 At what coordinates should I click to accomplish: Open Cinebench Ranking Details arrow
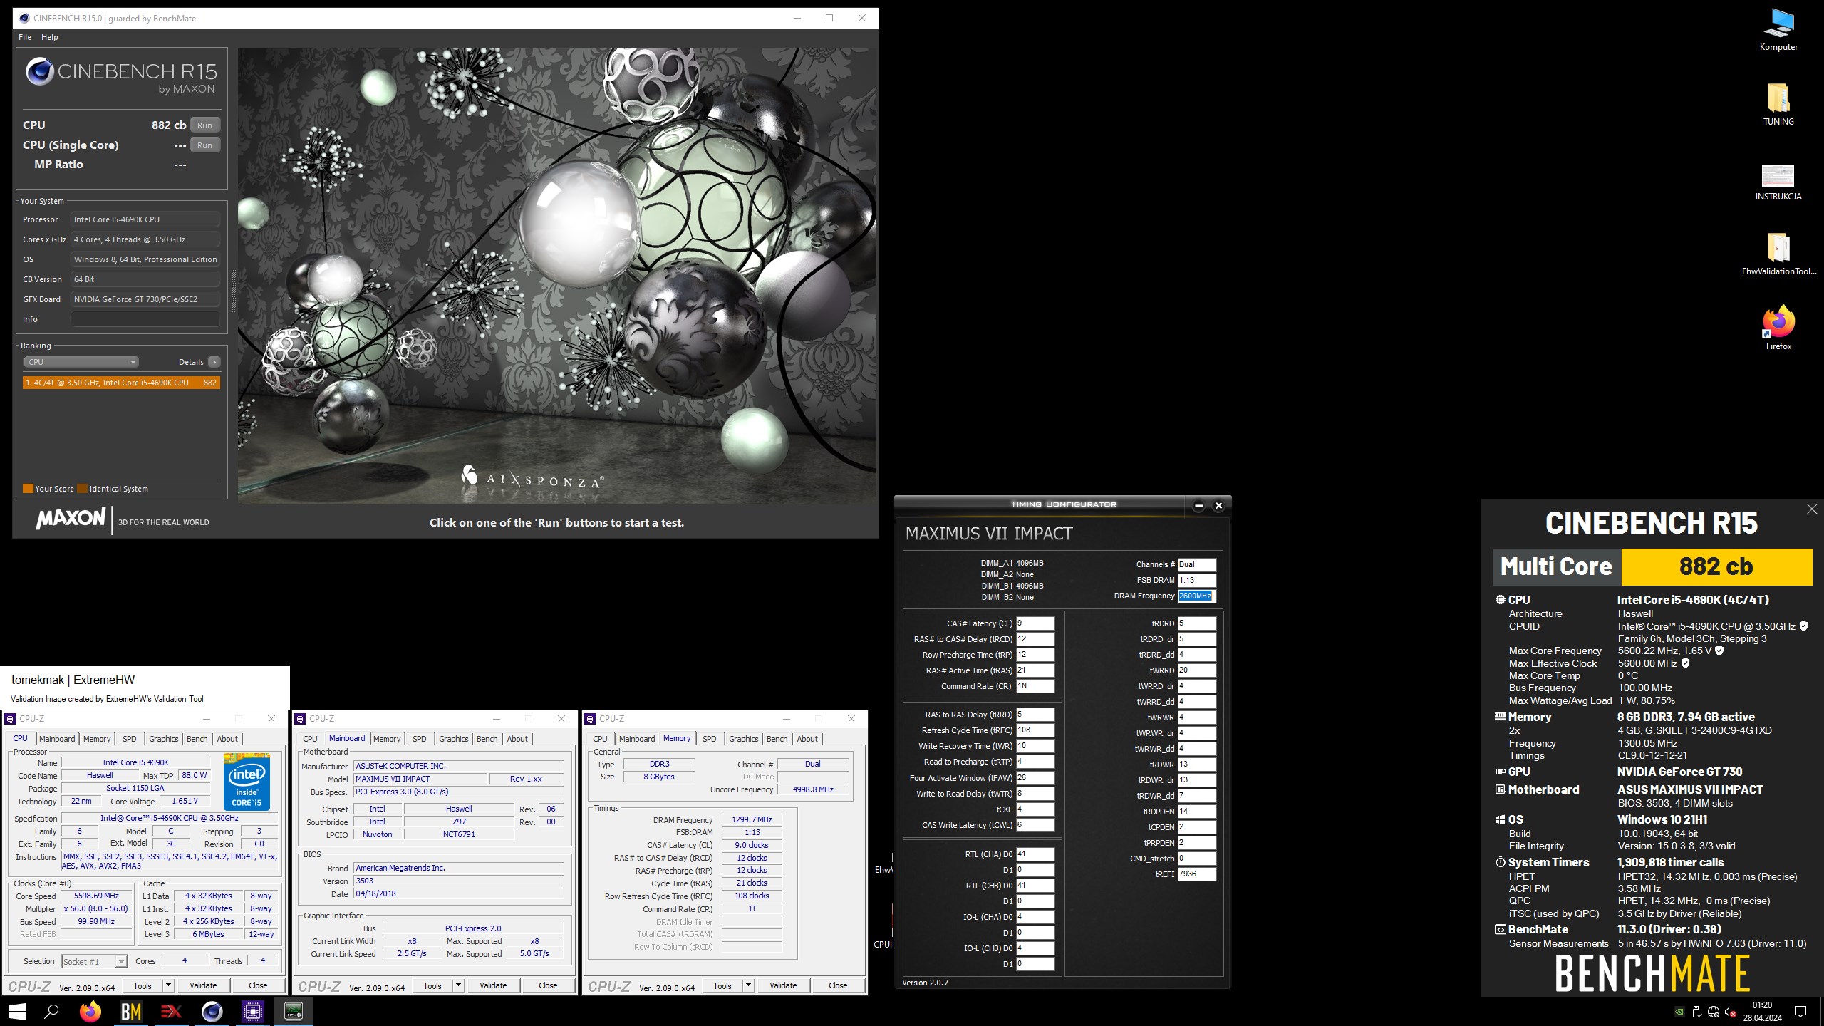click(x=214, y=362)
